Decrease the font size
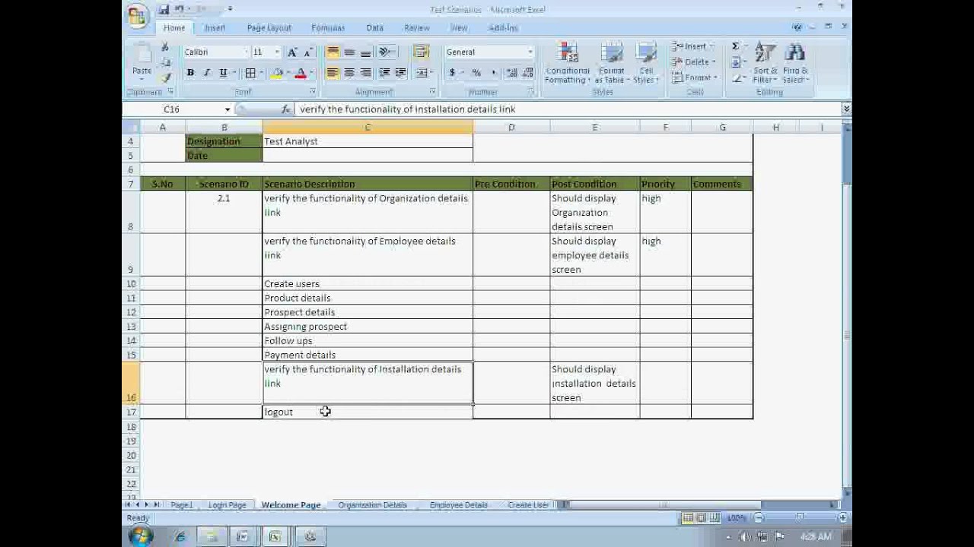Viewport: 974px width, 547px height. point(307,52)
